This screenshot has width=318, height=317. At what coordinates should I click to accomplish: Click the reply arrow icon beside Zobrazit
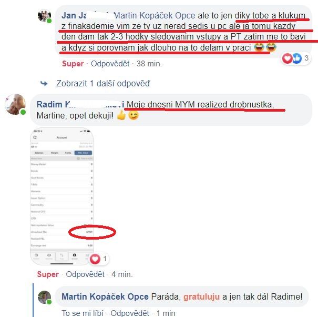[44, 83]
